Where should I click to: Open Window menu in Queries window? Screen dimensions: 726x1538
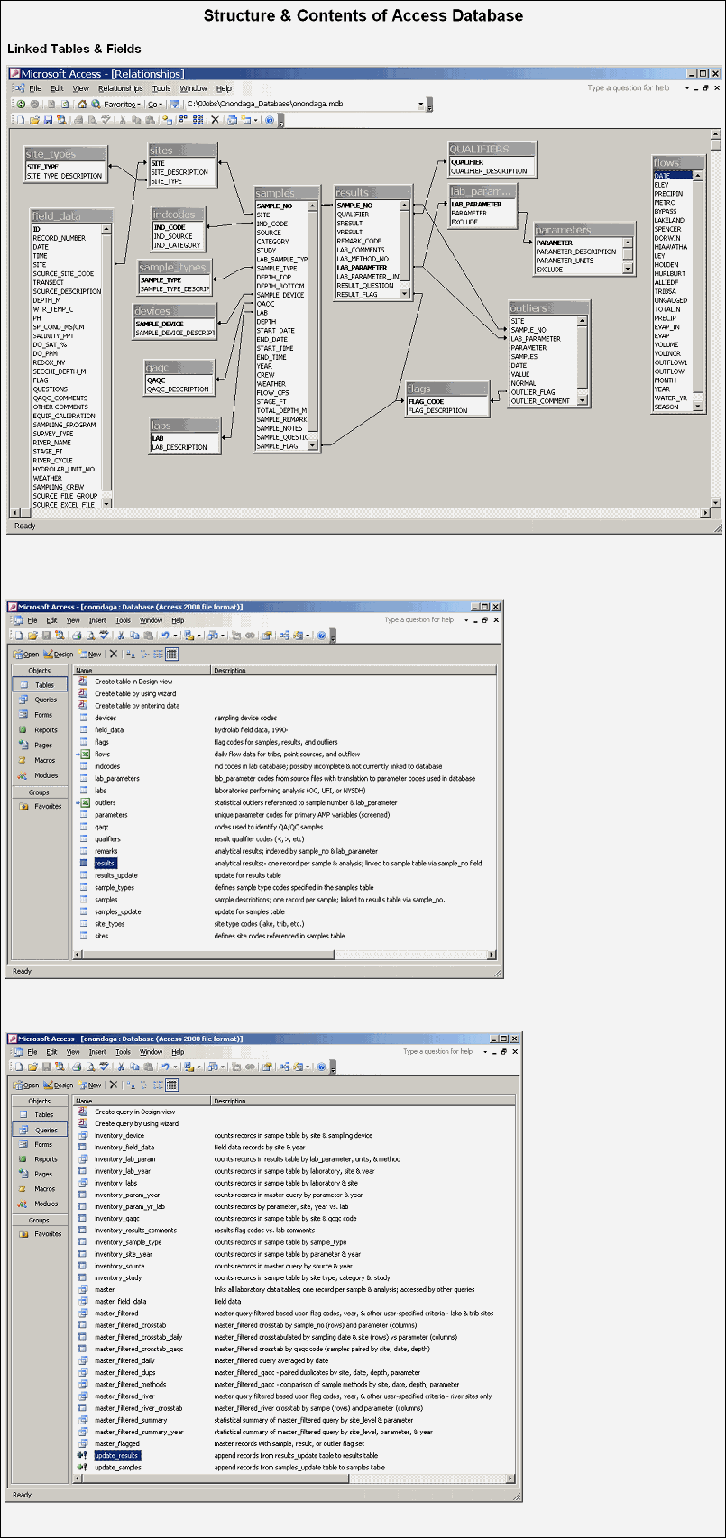(151, 1051)
